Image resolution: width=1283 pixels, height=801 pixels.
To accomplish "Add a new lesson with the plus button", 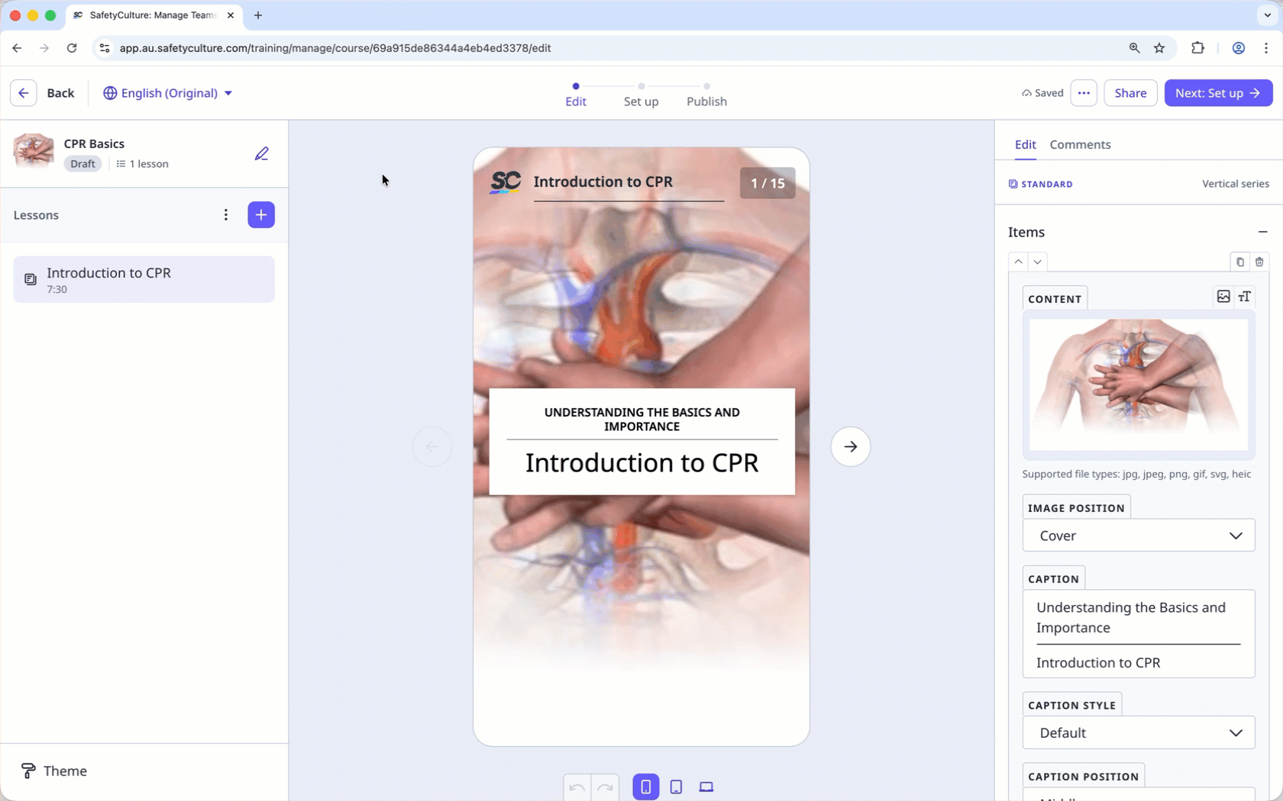I will [261, 215].
